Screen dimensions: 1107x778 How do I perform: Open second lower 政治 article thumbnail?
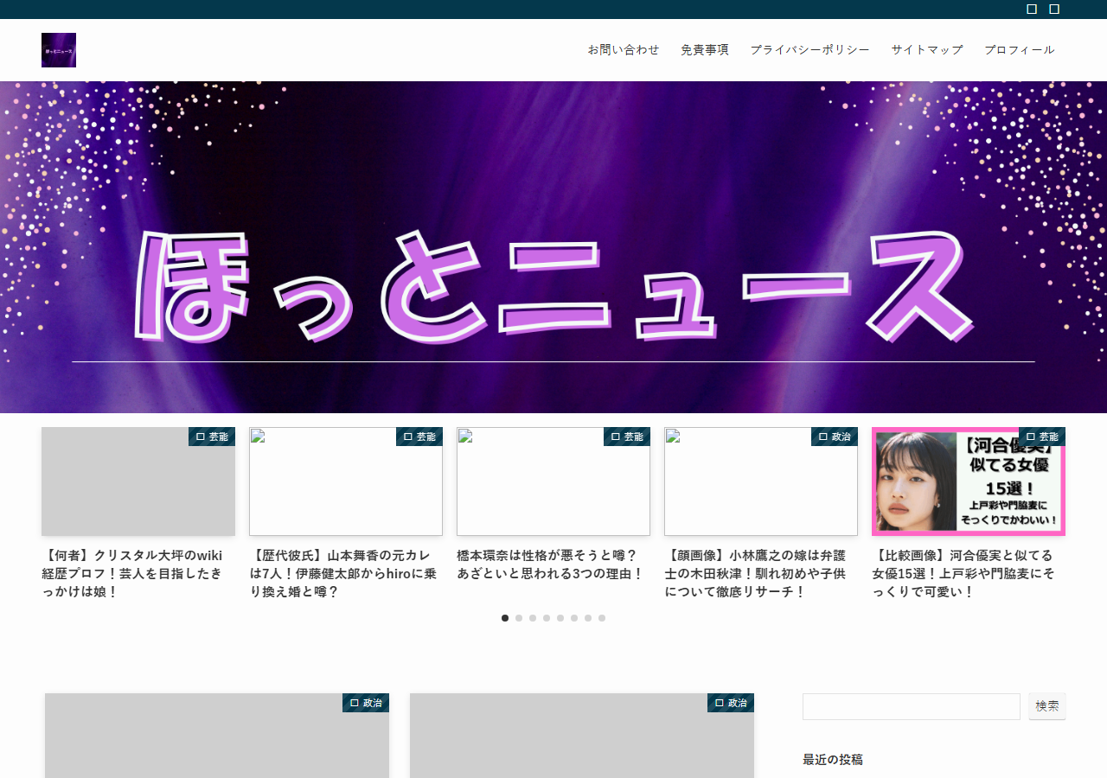[x=582, y=736]
